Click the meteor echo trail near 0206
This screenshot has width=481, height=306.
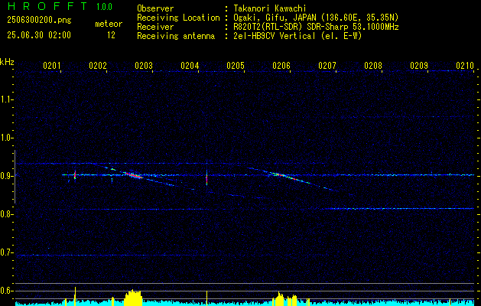click(x=290, y=177)
